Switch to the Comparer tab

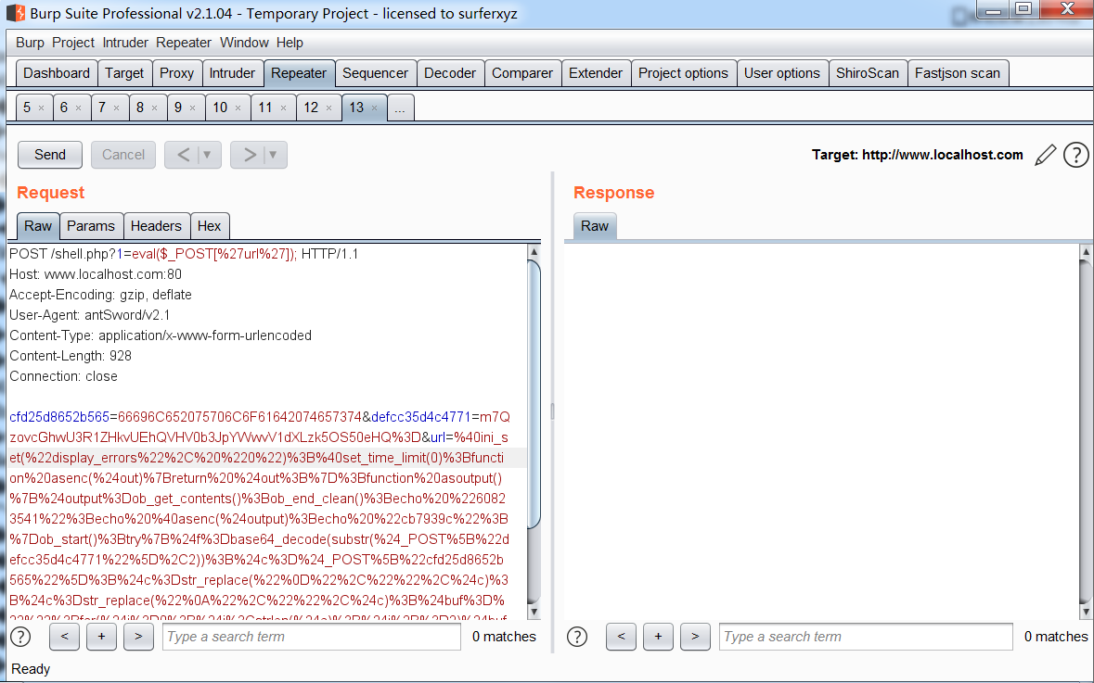(x=522, y=73)
